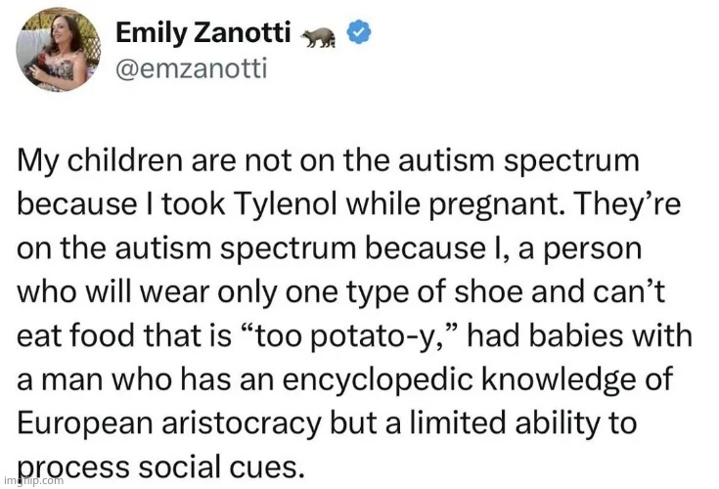Open the Emily Zanotti display name
The width and height of the screenshot is (719, 489).
pos(203,32)
